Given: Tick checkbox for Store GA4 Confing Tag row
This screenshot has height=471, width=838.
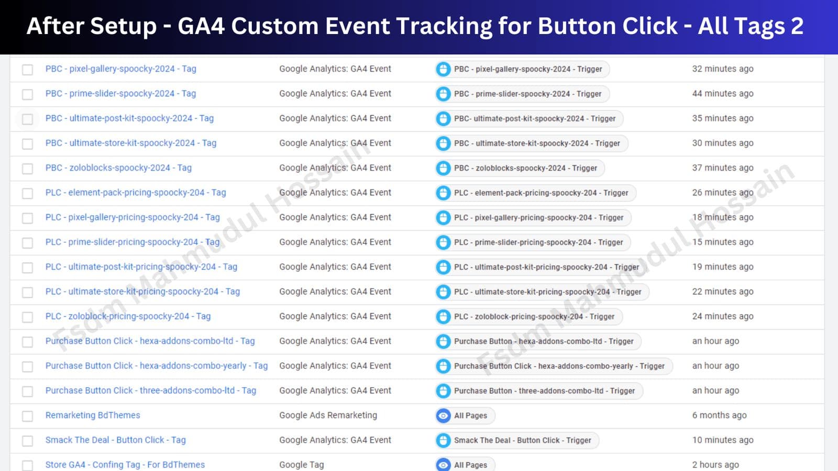Looking at the screenshot, I should tap(28, 465).
